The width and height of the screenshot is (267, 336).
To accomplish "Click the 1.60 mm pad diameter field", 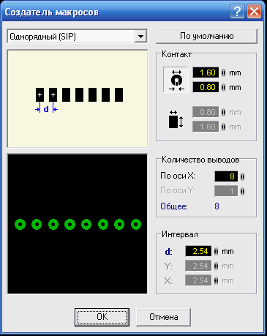I will click(x=206, y=72).
